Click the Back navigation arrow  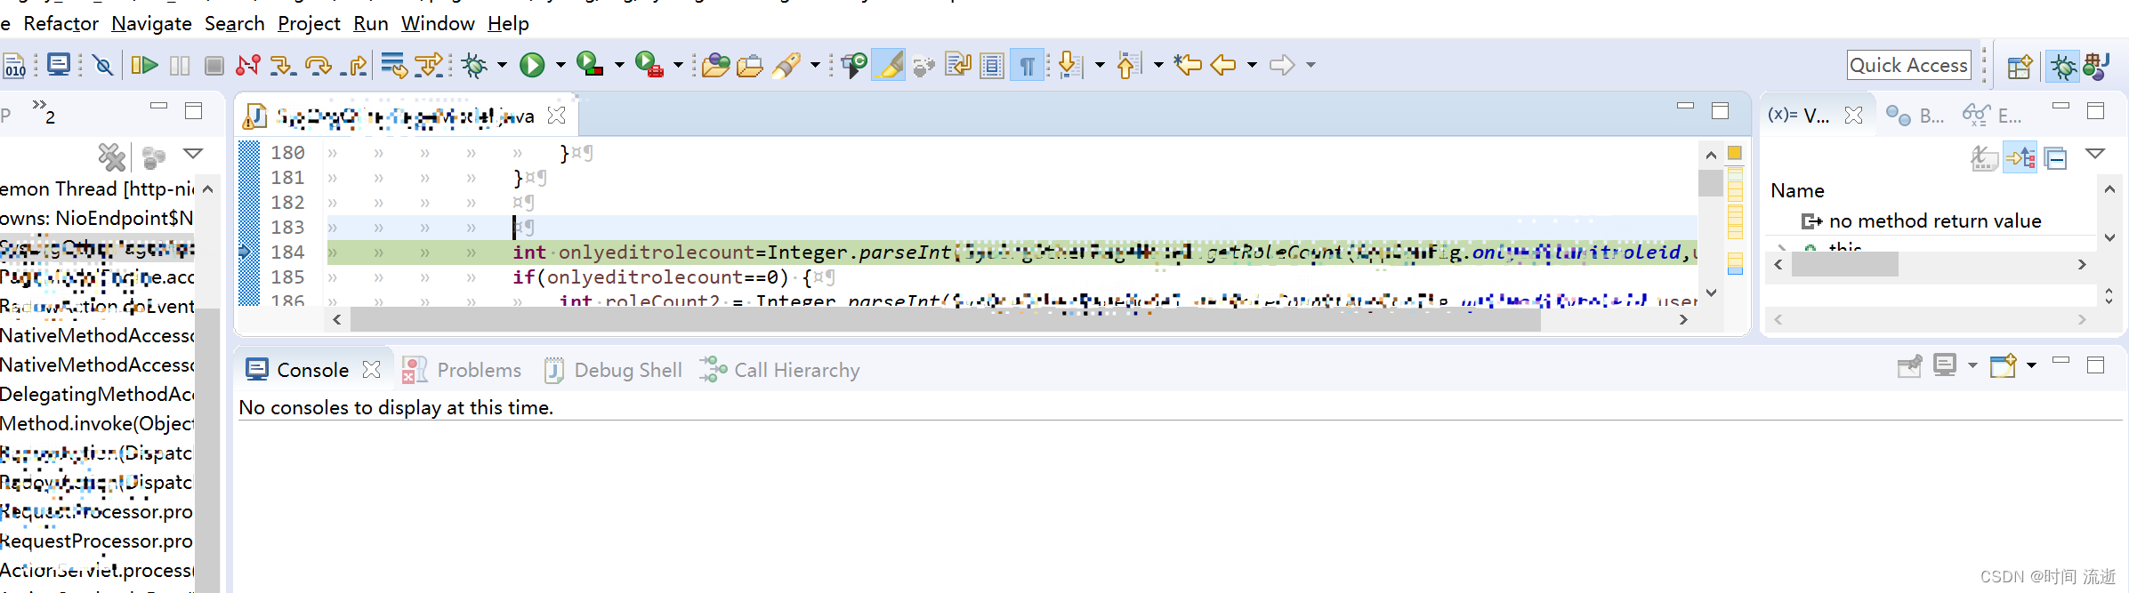point(1223,65)
